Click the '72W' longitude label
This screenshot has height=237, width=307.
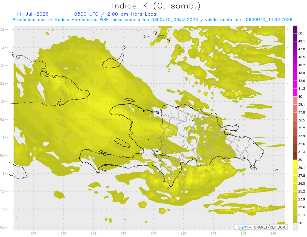(x=154, y=234)
